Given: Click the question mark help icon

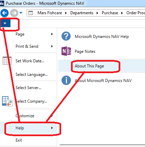Looking at the screenshot, I should point(66,36).
